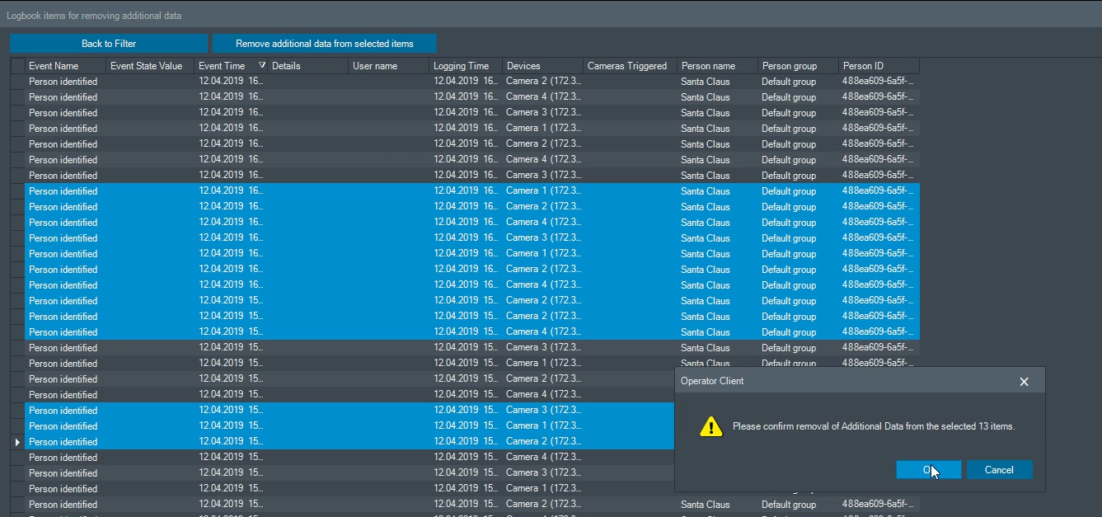Select the topmost row in logbook table

(x=63, y=82)
